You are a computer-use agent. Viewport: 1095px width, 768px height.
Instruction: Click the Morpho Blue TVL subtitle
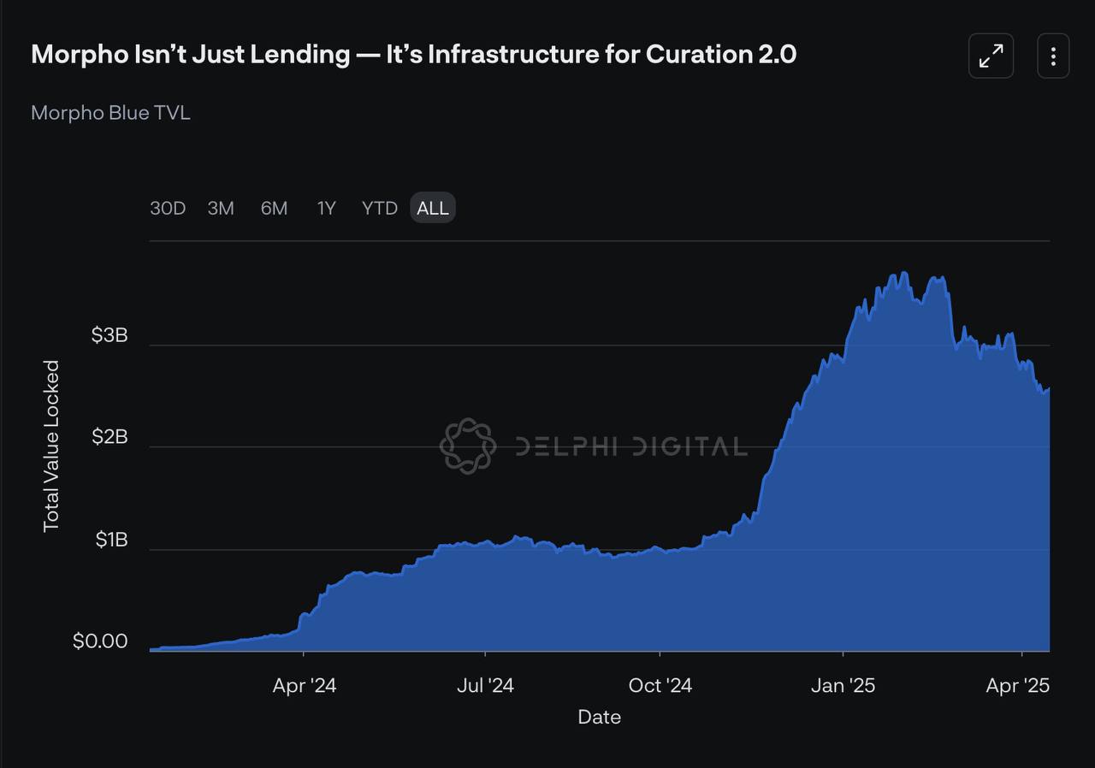110,113
